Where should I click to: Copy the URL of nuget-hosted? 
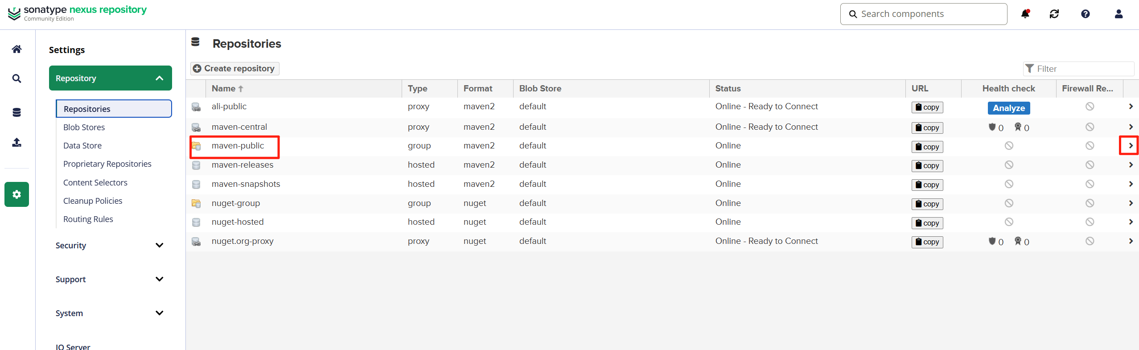click(x=927, y=223)
